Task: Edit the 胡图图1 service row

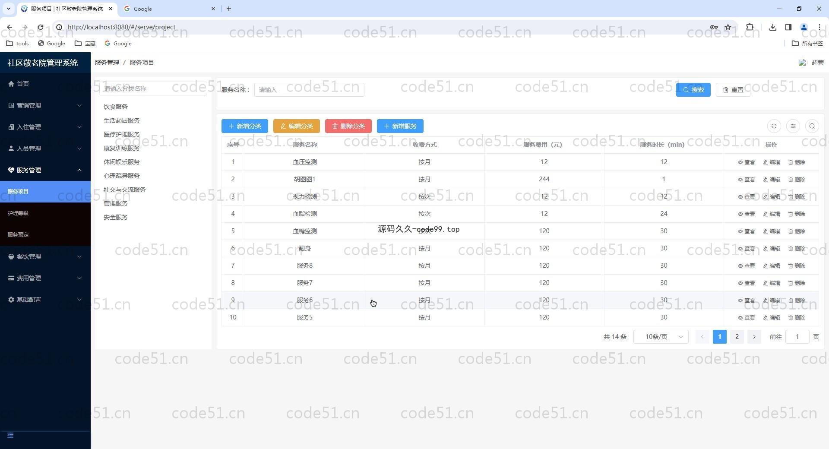Action: [772, 180]
